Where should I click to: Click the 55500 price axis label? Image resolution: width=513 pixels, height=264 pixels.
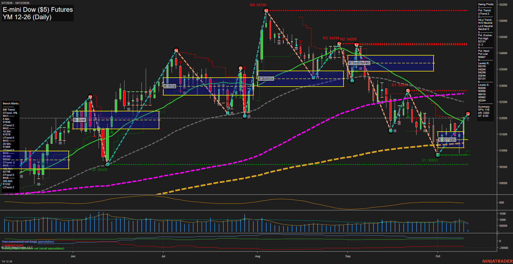[x=503, y=5]
